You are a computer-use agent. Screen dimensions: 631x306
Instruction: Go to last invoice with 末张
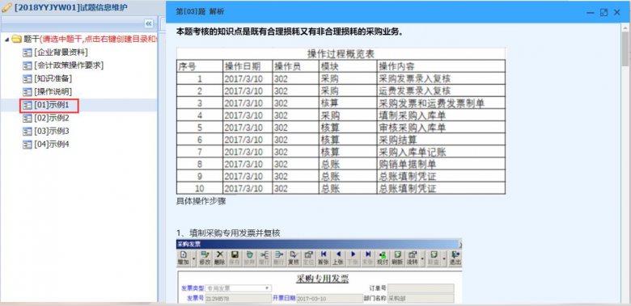[x=367, y=258]
